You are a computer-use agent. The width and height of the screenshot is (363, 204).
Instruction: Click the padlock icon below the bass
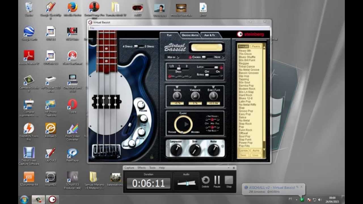click(x=152, y=156)
